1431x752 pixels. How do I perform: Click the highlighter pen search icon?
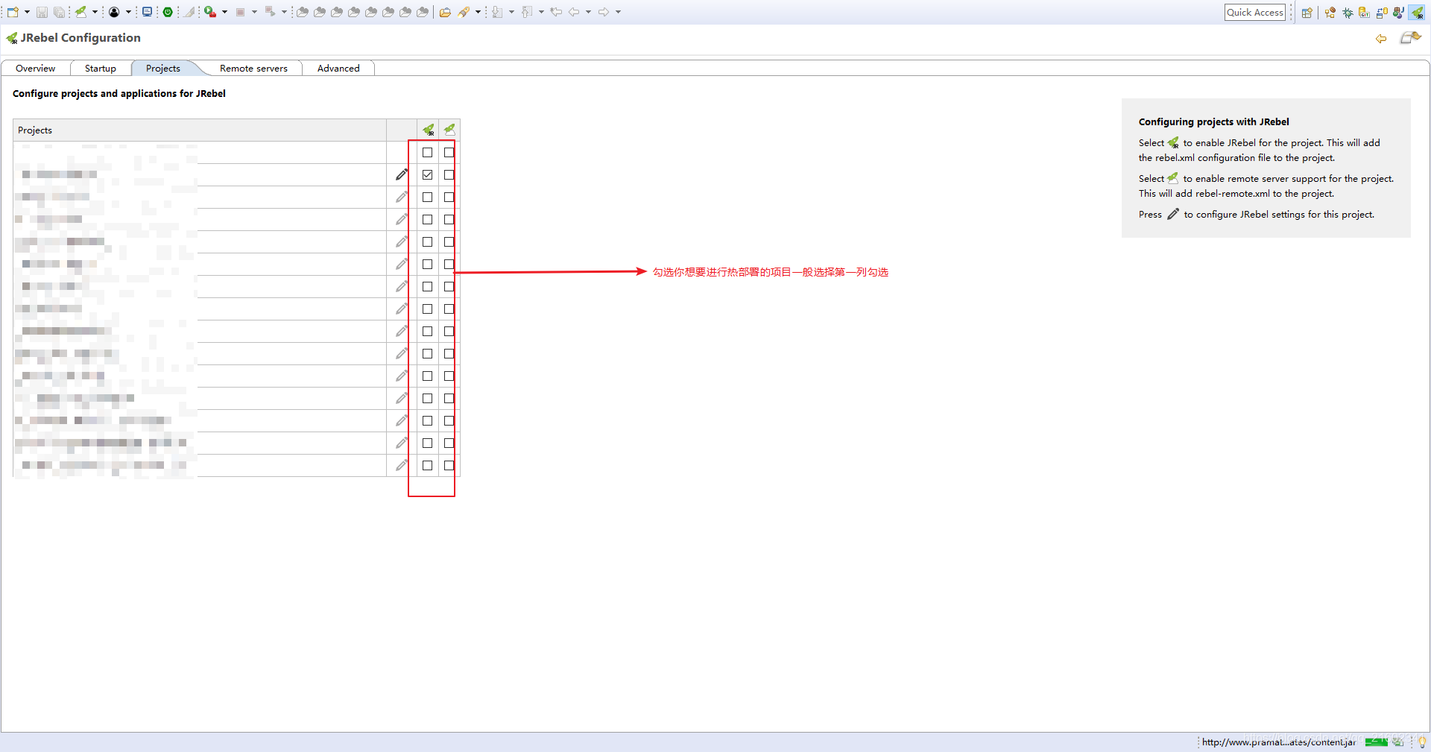[464, 12]
